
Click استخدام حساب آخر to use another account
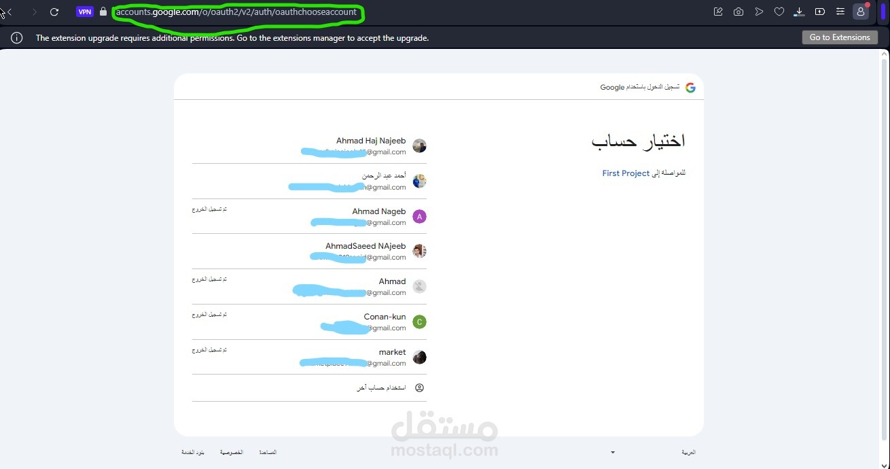309,388
